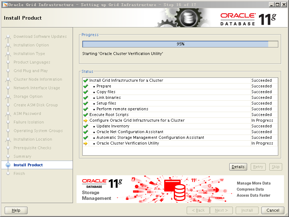Click checkmark icon for Update Inventory row
This screenshot has height=217, width=289.
point(85,126)
